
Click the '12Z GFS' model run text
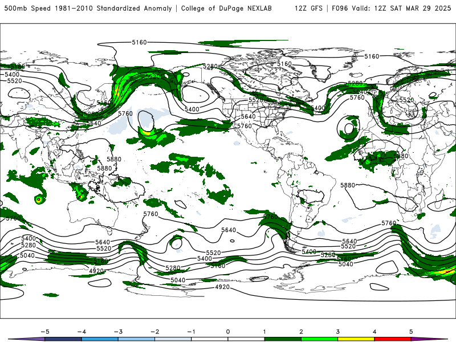pos(308,9)
